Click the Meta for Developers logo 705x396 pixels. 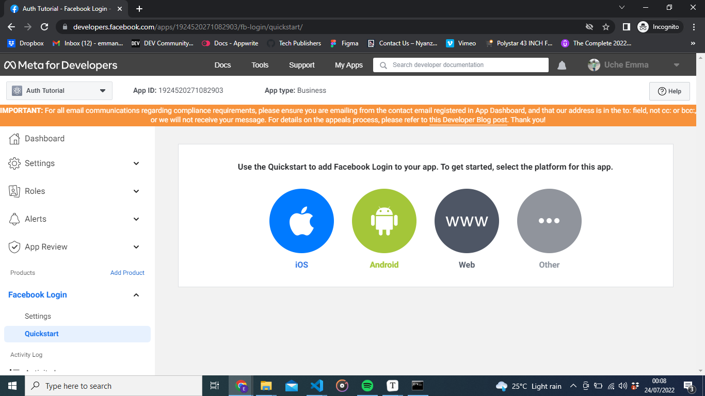tap(61, 65)
